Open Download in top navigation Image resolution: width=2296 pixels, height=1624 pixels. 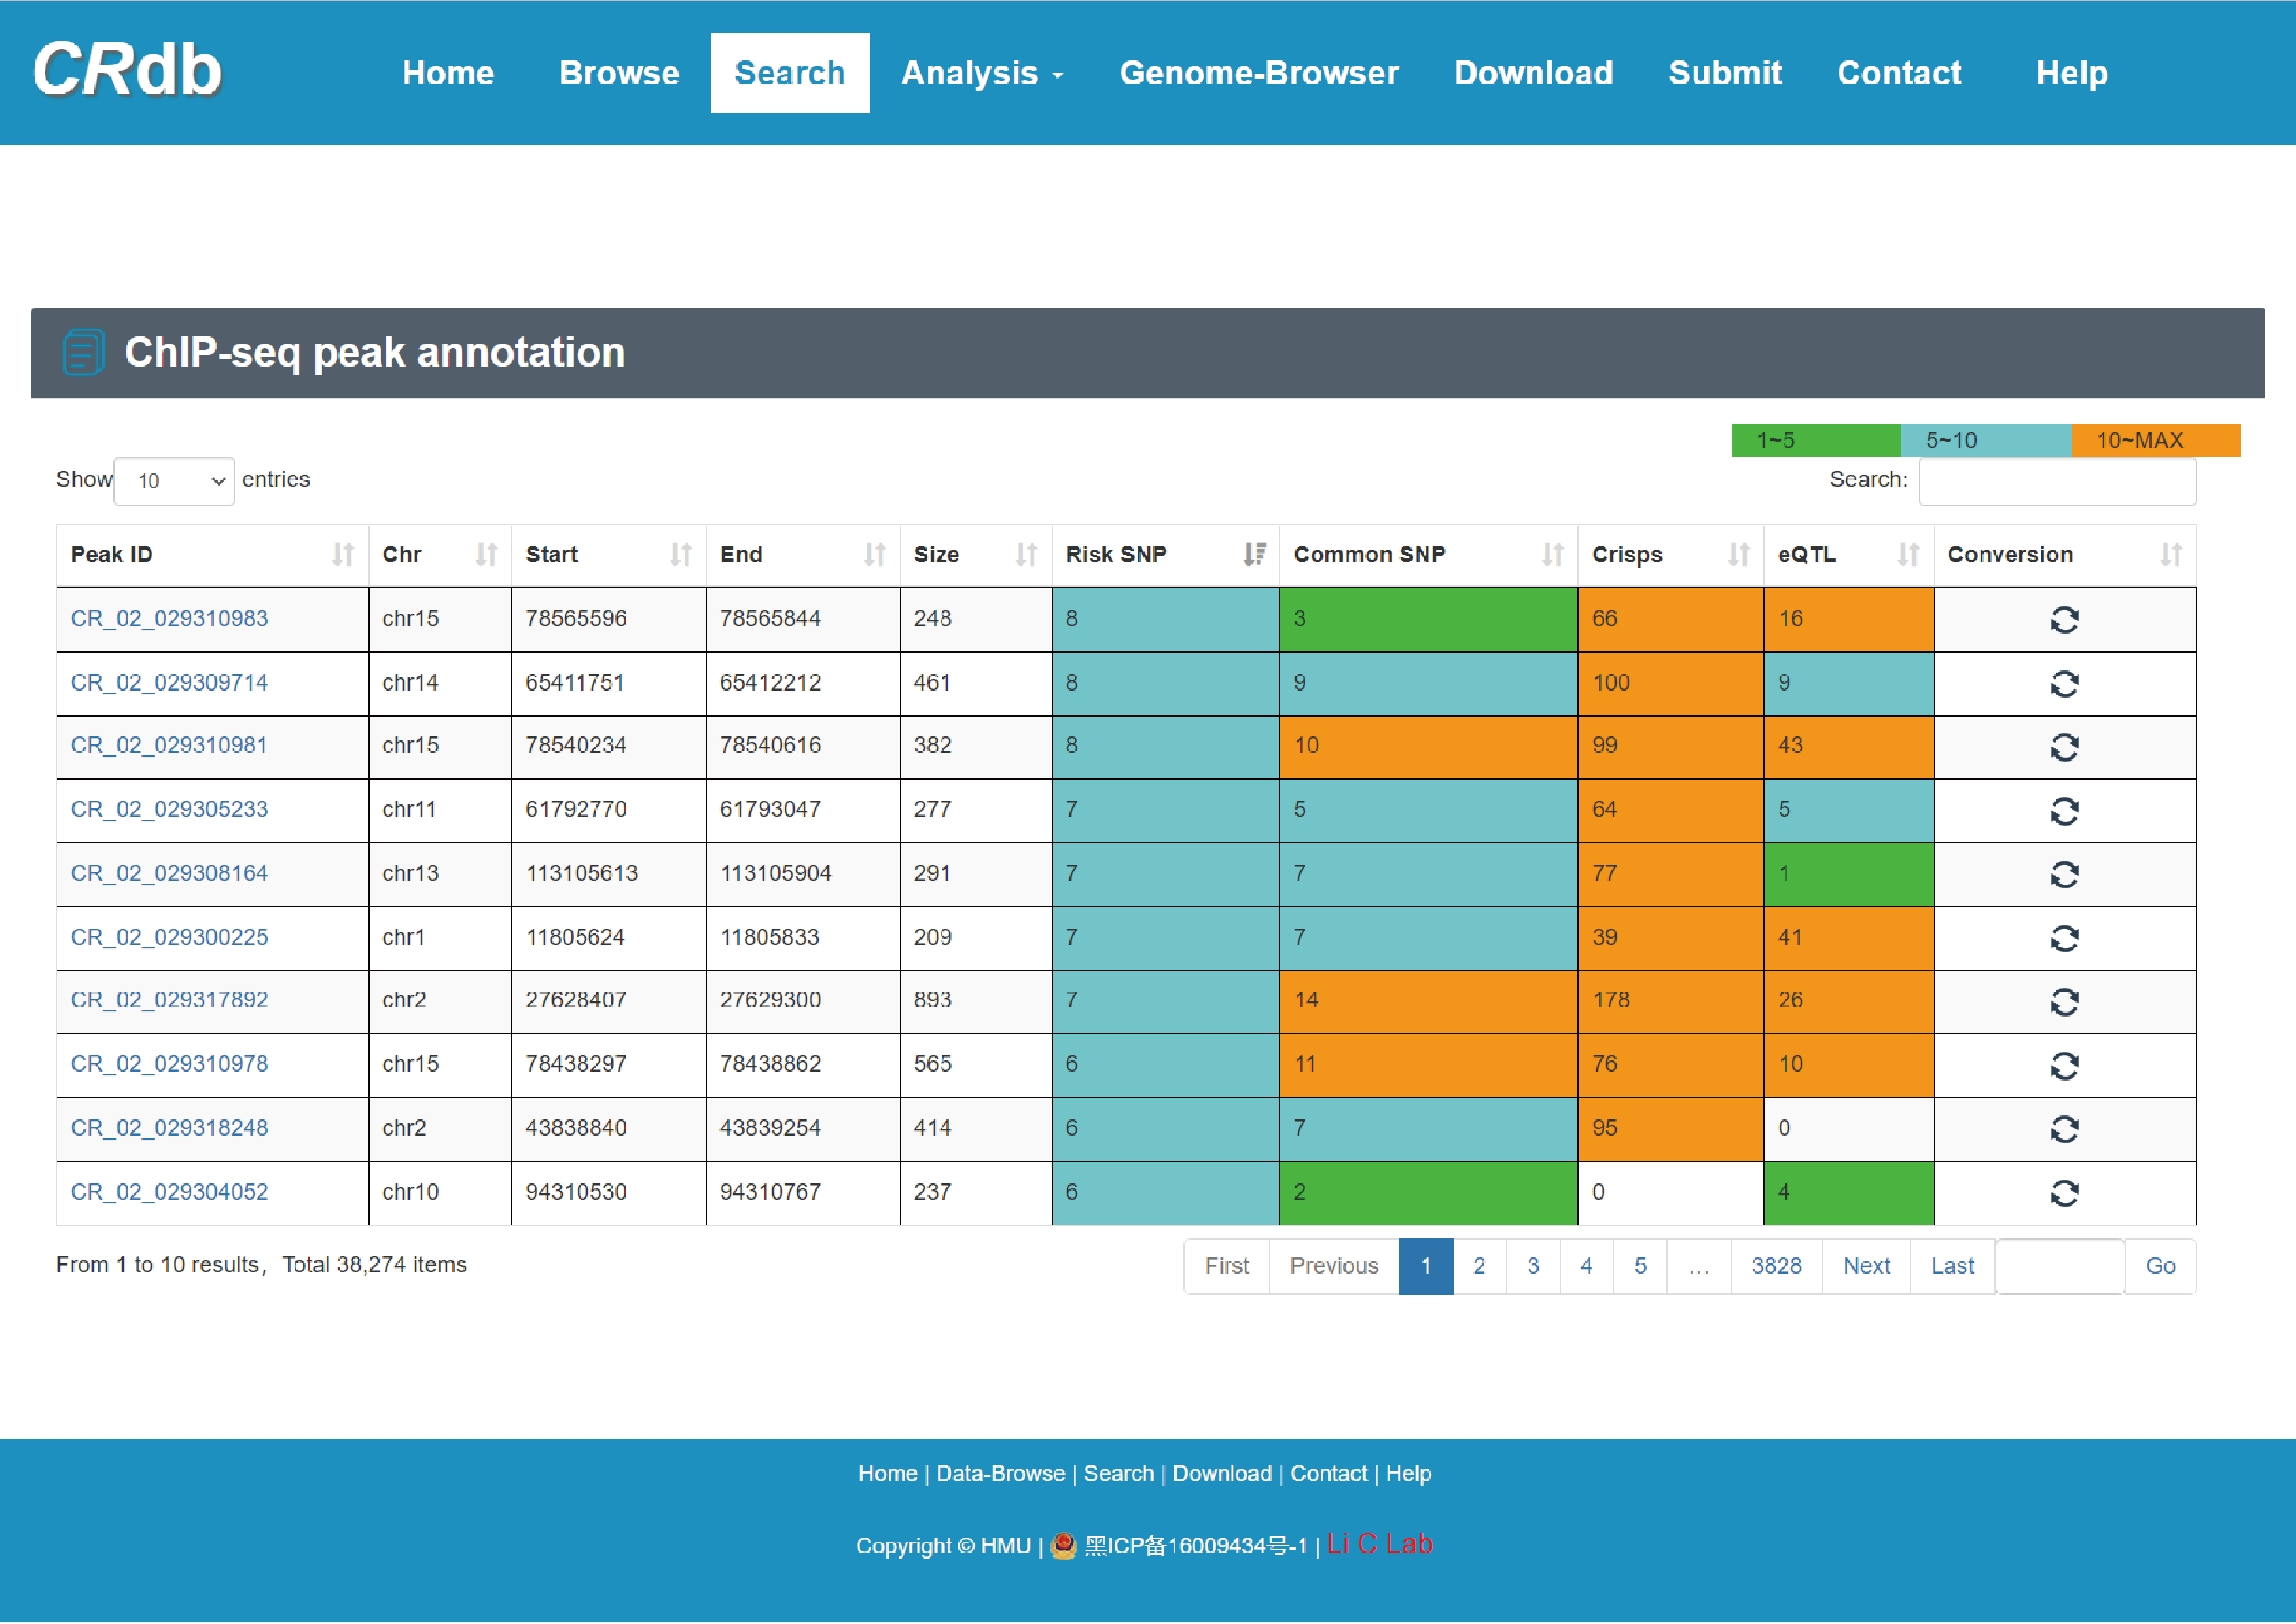(x=1533, y=73)
